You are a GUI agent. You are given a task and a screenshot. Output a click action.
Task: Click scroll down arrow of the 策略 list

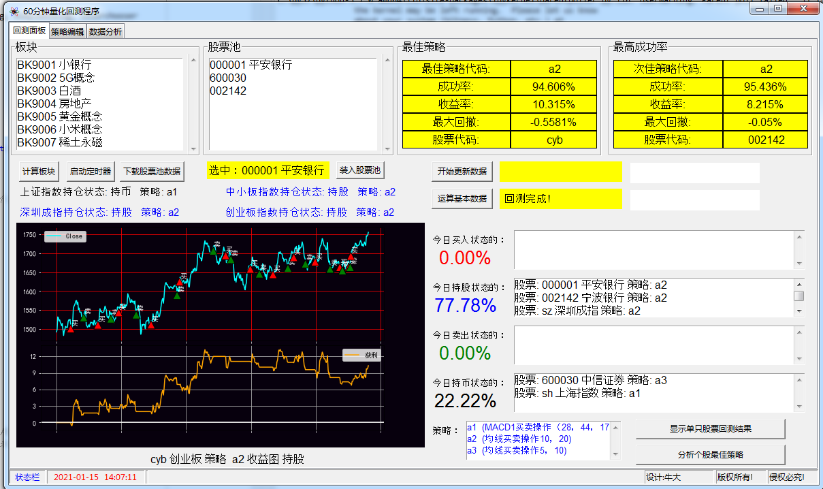coord(615,454)
